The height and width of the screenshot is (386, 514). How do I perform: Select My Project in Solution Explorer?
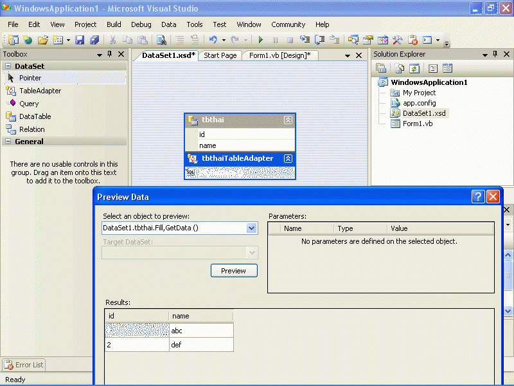coord(419,93)
